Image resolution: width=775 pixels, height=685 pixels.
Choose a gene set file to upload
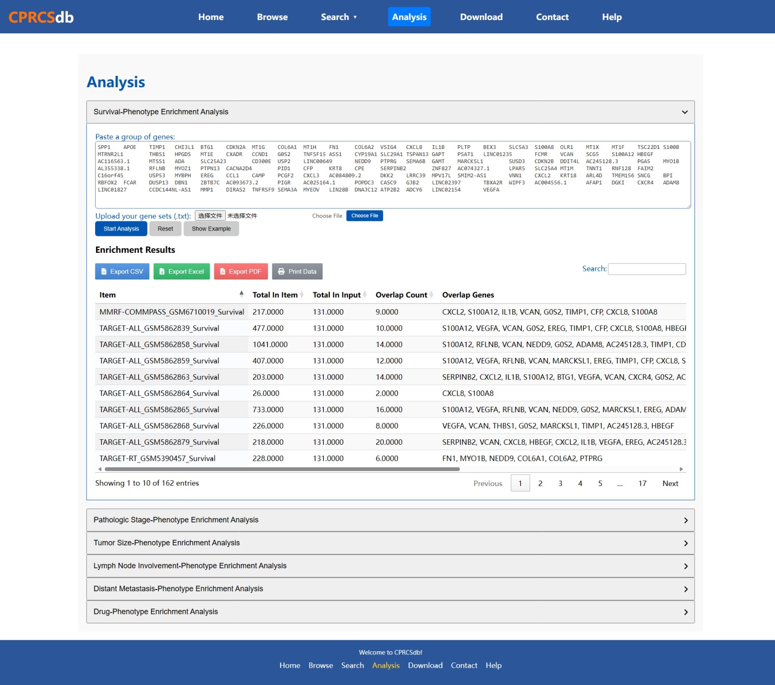pyautogui.click(x=364, y=215)
